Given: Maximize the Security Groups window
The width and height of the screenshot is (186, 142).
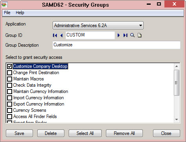Looking at the screenshot, I should tap(159, 4).
